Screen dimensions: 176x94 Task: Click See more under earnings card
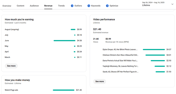click(11, 66)
